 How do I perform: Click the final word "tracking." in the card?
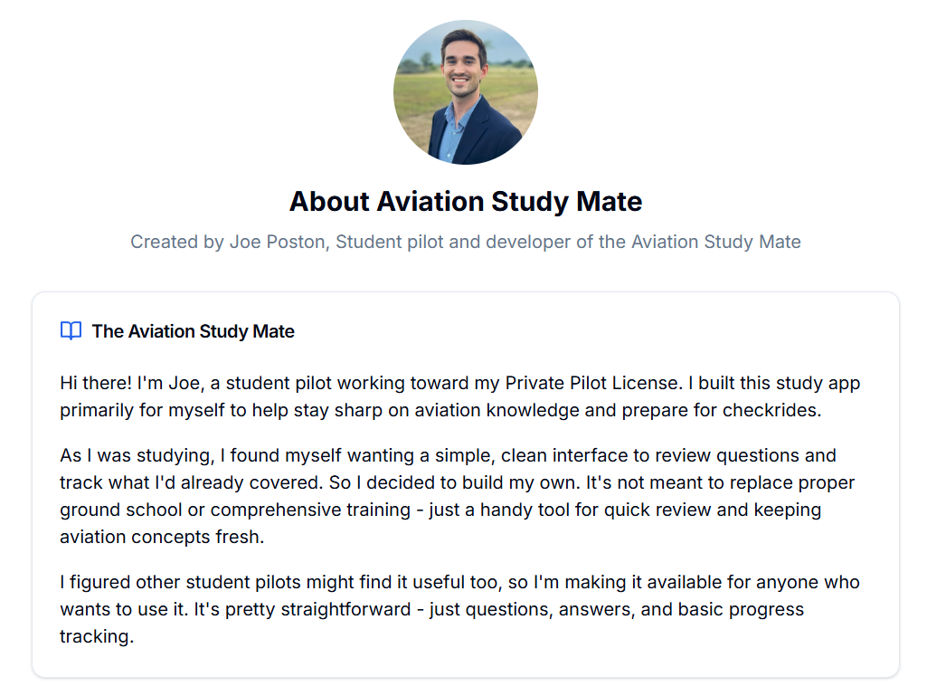[97, 636]
